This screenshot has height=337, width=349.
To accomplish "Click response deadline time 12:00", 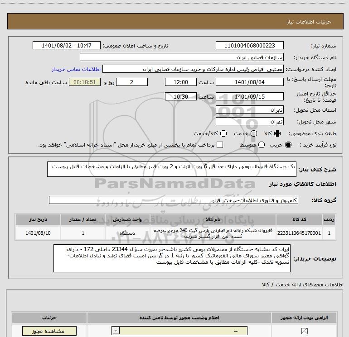I will pos(181,82).
